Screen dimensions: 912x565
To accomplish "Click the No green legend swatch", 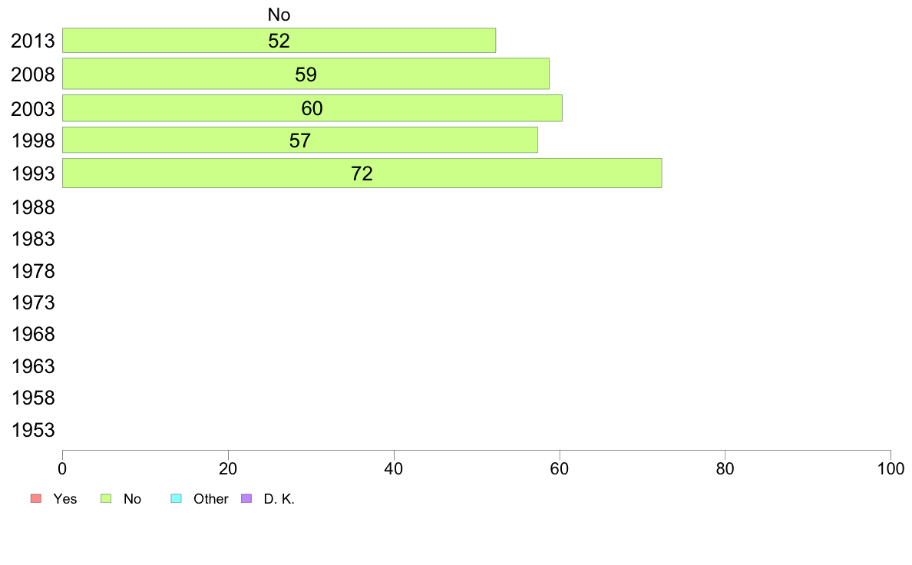I will click(x=106, y=499).
